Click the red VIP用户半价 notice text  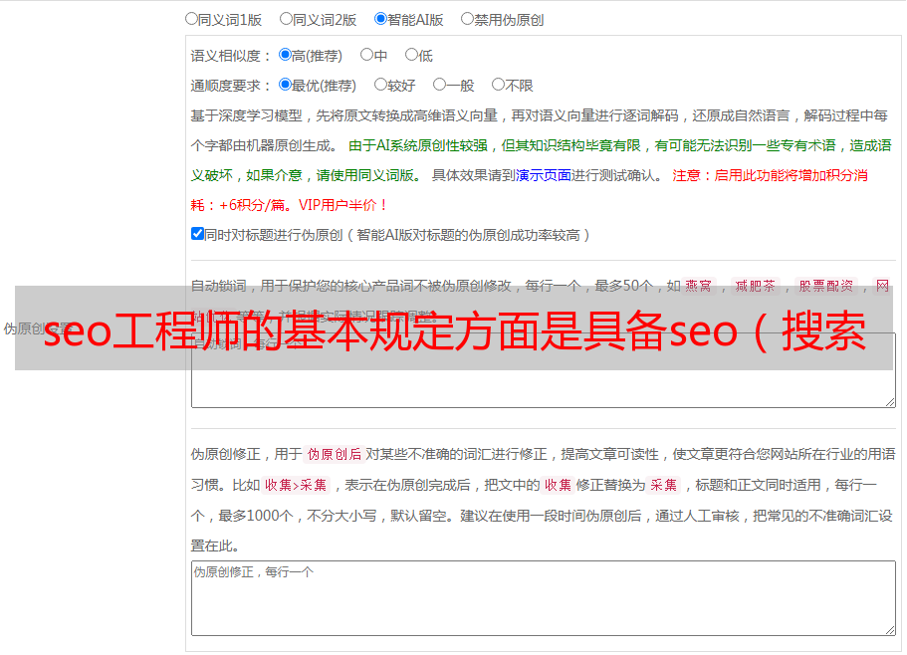pos(343,205)
